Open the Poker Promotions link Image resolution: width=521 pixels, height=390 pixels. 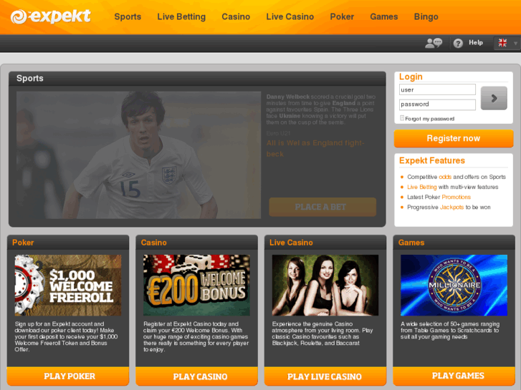tap(457, 197)
